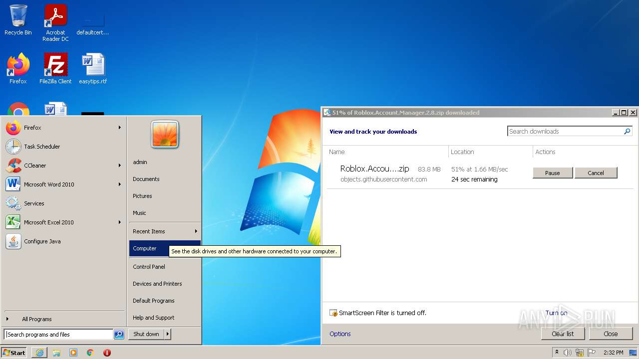Open Documents from Start menu
Viewport: 639px width, 359px height.
(x=165, y=179)
